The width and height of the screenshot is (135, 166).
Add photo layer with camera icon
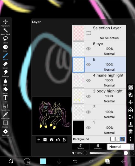pos(51,140)
